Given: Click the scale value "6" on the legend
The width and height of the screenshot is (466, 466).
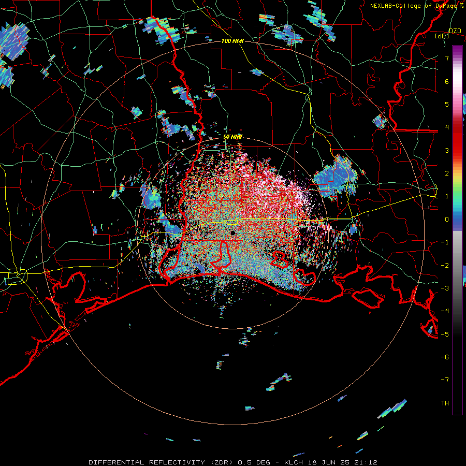Looking at the screenshot, I should pos(447,81).
